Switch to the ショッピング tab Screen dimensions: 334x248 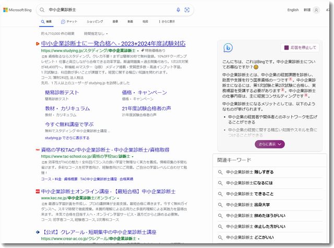pyautogui.click(x=94, y=21)
